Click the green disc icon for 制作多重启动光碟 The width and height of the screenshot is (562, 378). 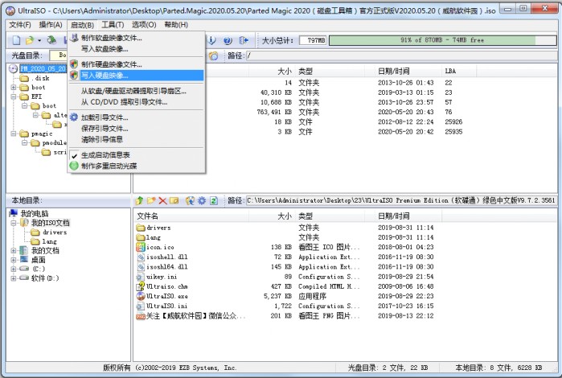pyautogui.click(x=74, y=166)
